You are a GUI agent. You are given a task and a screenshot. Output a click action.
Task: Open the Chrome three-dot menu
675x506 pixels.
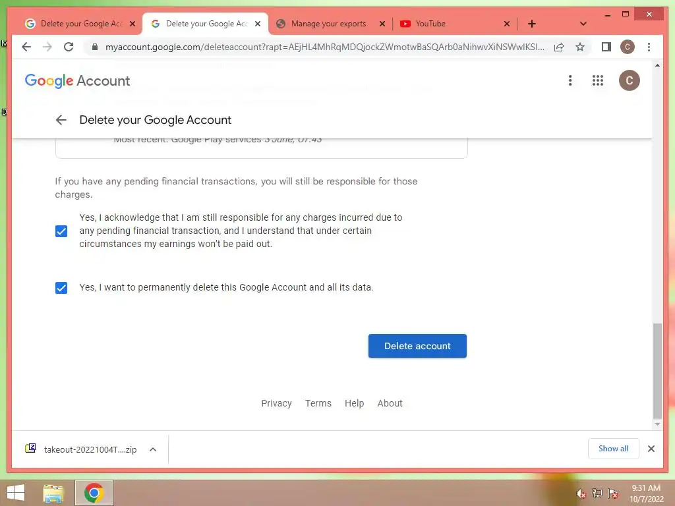[x=649, y=47]
